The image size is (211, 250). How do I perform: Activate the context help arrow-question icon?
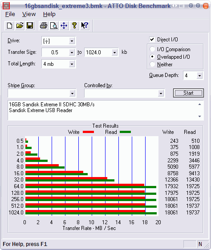coord(85,25)
